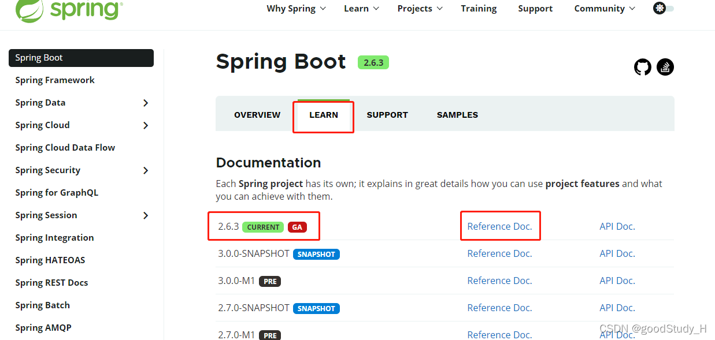Click the GA badge on version 2.6.3
The height and width of the screenshot is (340, 715).
point(297,227)
